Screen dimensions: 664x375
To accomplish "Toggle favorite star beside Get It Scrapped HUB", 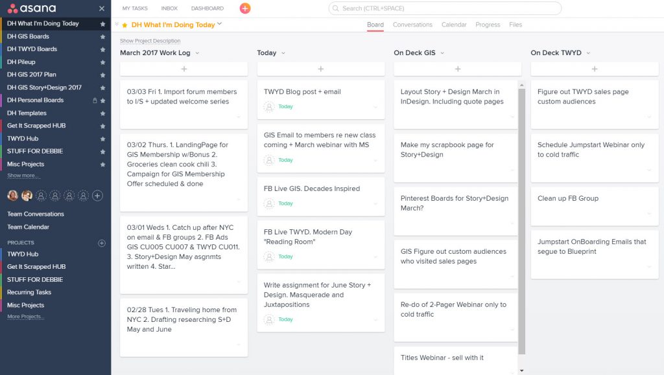I will [102, 126].
